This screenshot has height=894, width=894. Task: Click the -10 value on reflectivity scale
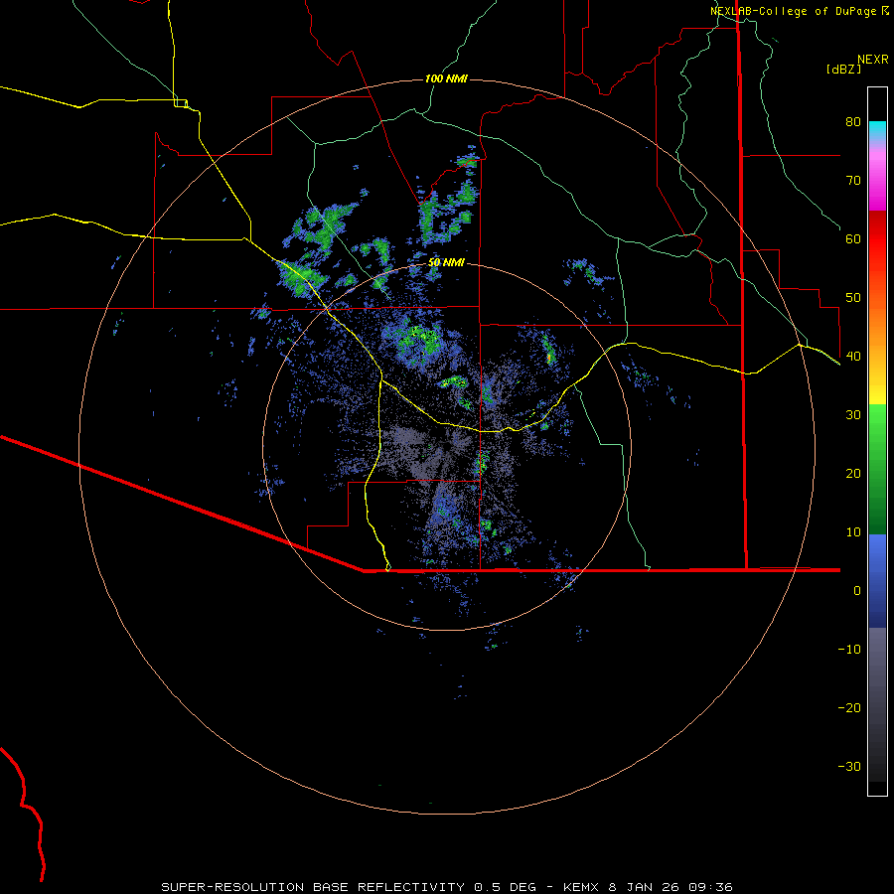coord(849,650)
